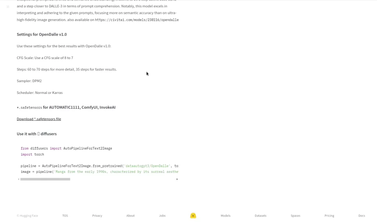Navigate to Datasets in the footer
This screenshot has height=222, width=377.
[260, 216]
